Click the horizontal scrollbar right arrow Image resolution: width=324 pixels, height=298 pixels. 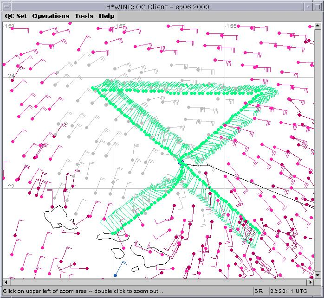click(x=311, y=282)
